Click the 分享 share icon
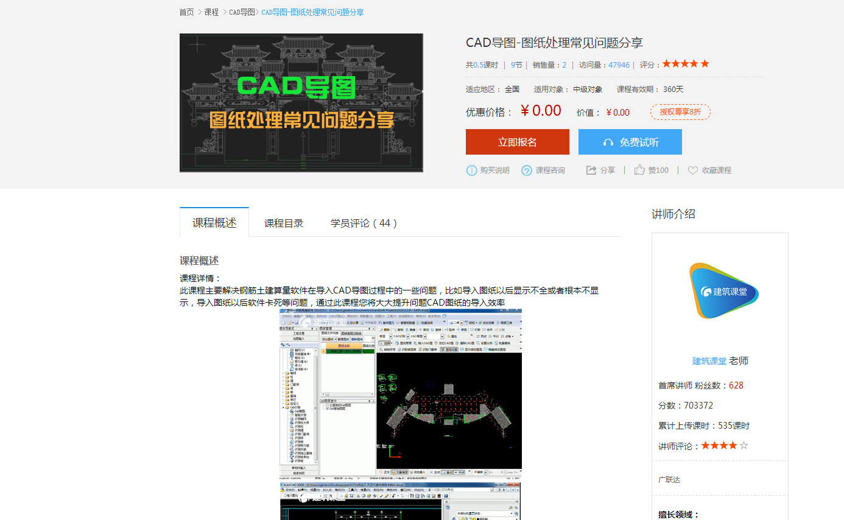Image resolution: width=844 pixels, height=520 pixels. [591, 170]
